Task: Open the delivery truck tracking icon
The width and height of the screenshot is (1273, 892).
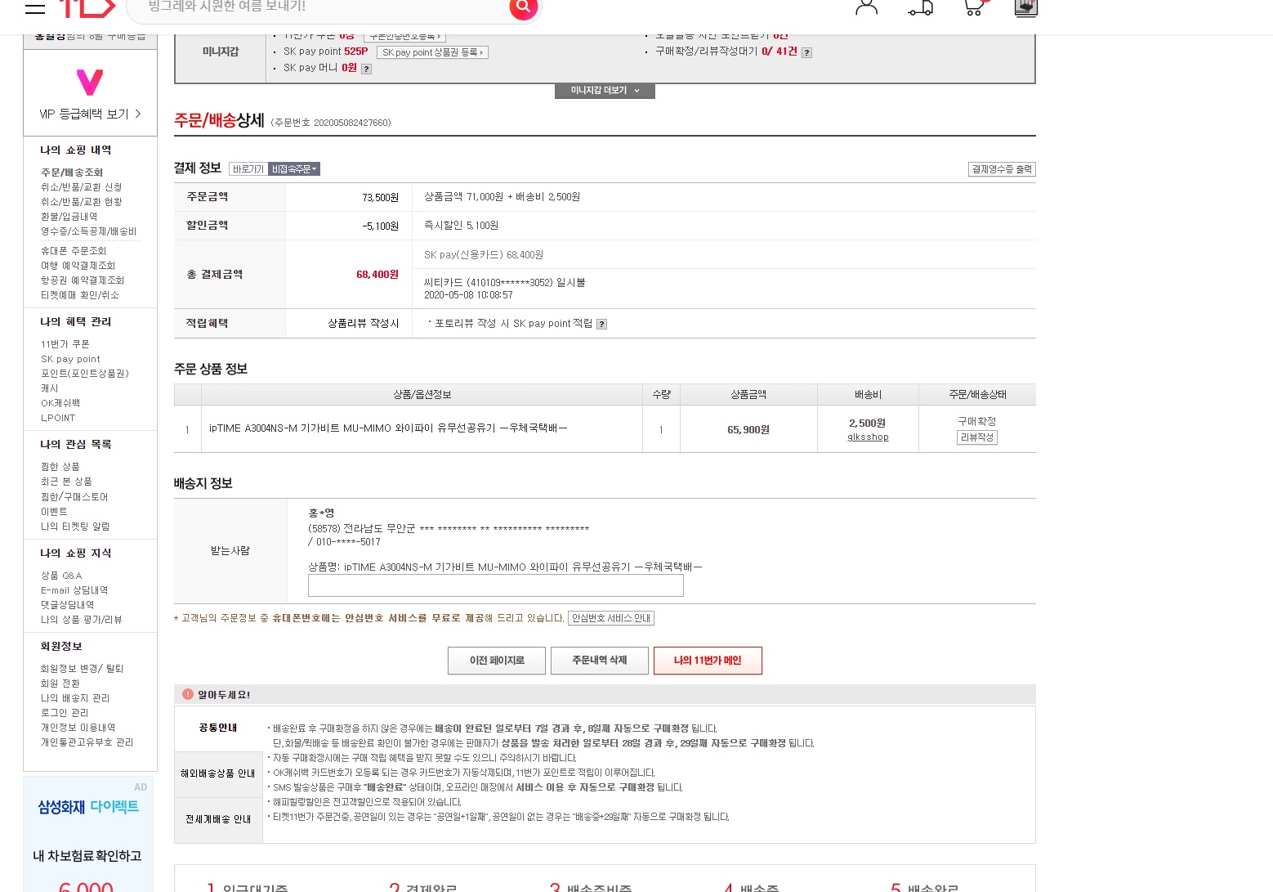Action: click(921, 8)
